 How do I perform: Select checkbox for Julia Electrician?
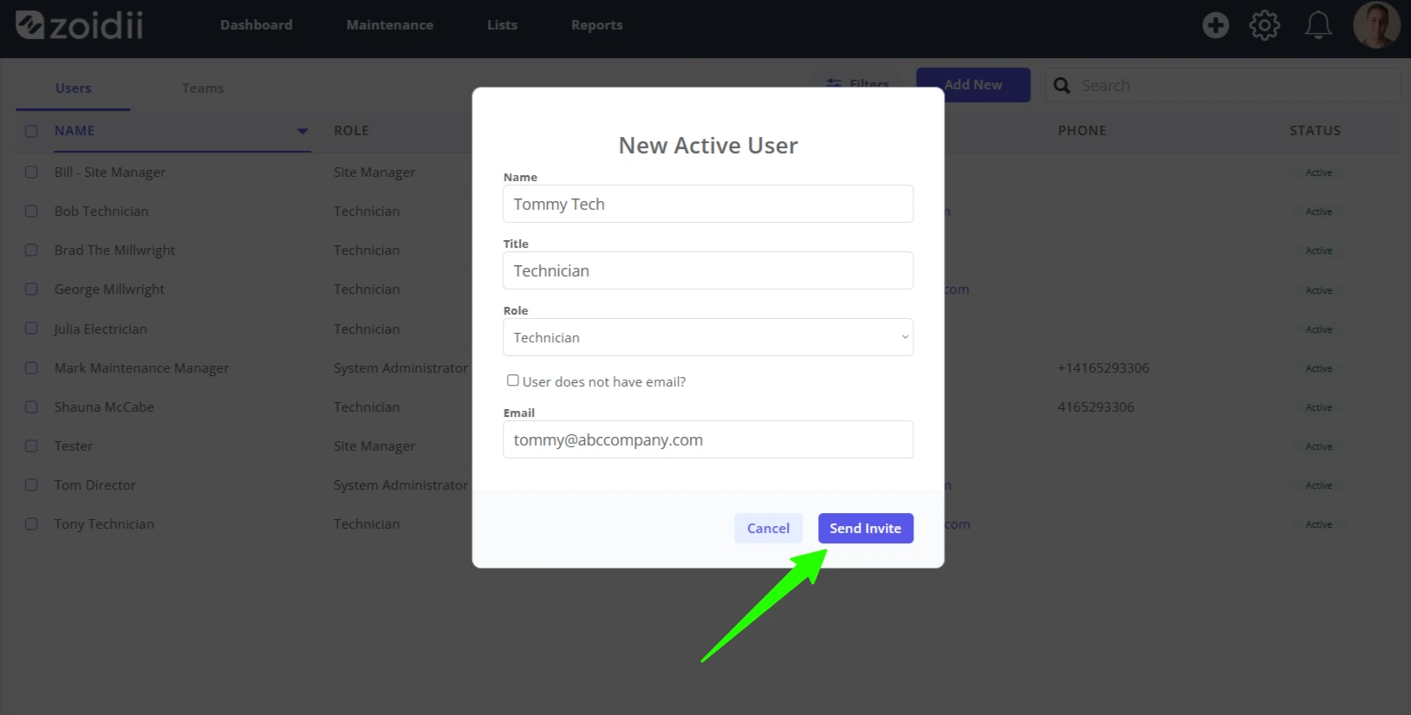pyautogui.click(x=31, y=328)
